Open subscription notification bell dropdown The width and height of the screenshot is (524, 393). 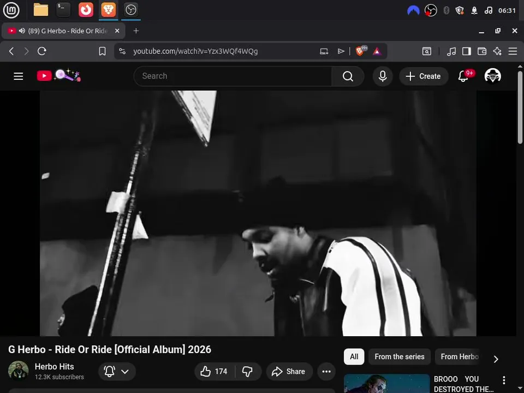[x=117, y=371]
